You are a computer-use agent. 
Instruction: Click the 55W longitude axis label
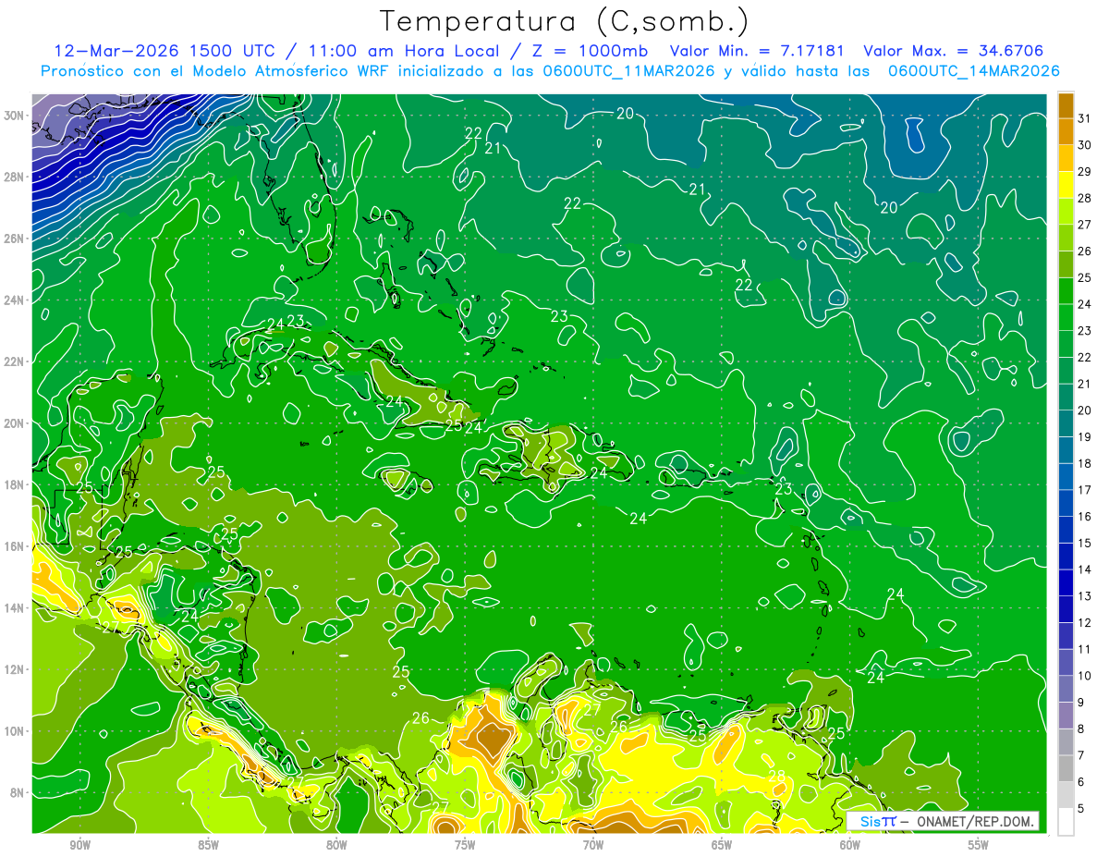point(979,845)
